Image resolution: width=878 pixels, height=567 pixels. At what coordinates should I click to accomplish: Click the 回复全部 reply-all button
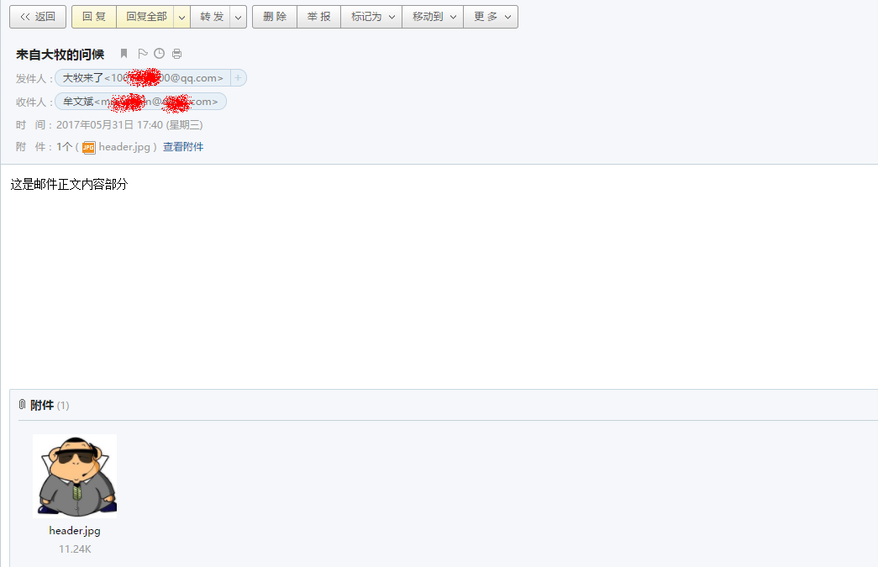tap(145, 17)
